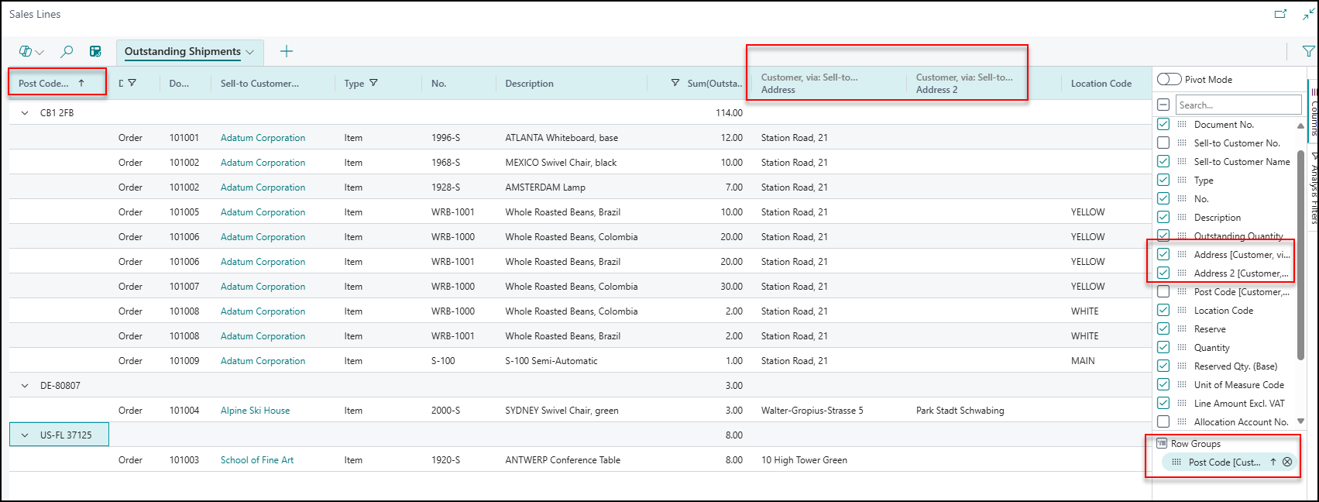Open the filter pane funnel icon
The width and height of the screenshot is (1319, 502).
tap(1308, 51)
